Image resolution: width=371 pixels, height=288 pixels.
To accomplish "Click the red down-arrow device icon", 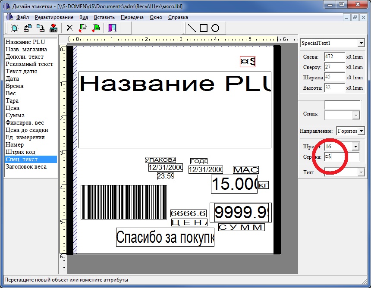I will click(x=53, y=28).
